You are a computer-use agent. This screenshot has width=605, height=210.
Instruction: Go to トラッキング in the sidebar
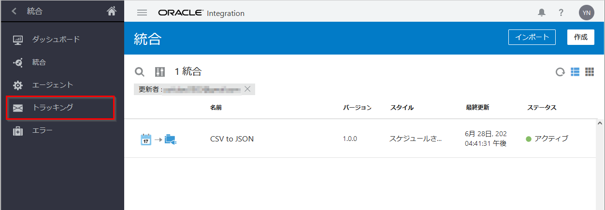coord(52,108)
